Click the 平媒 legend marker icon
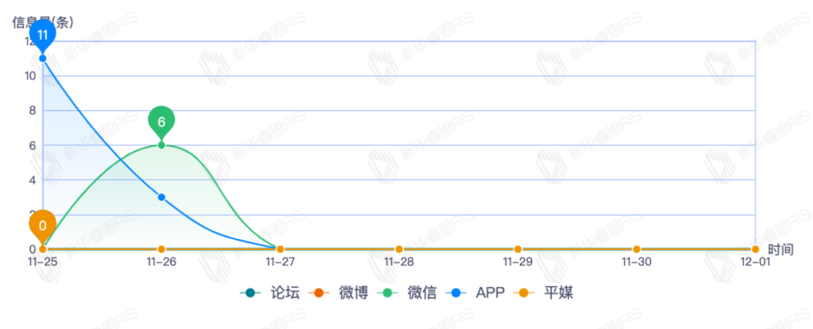The width and height of the screenshot is (813, 329). click(524, 292)
